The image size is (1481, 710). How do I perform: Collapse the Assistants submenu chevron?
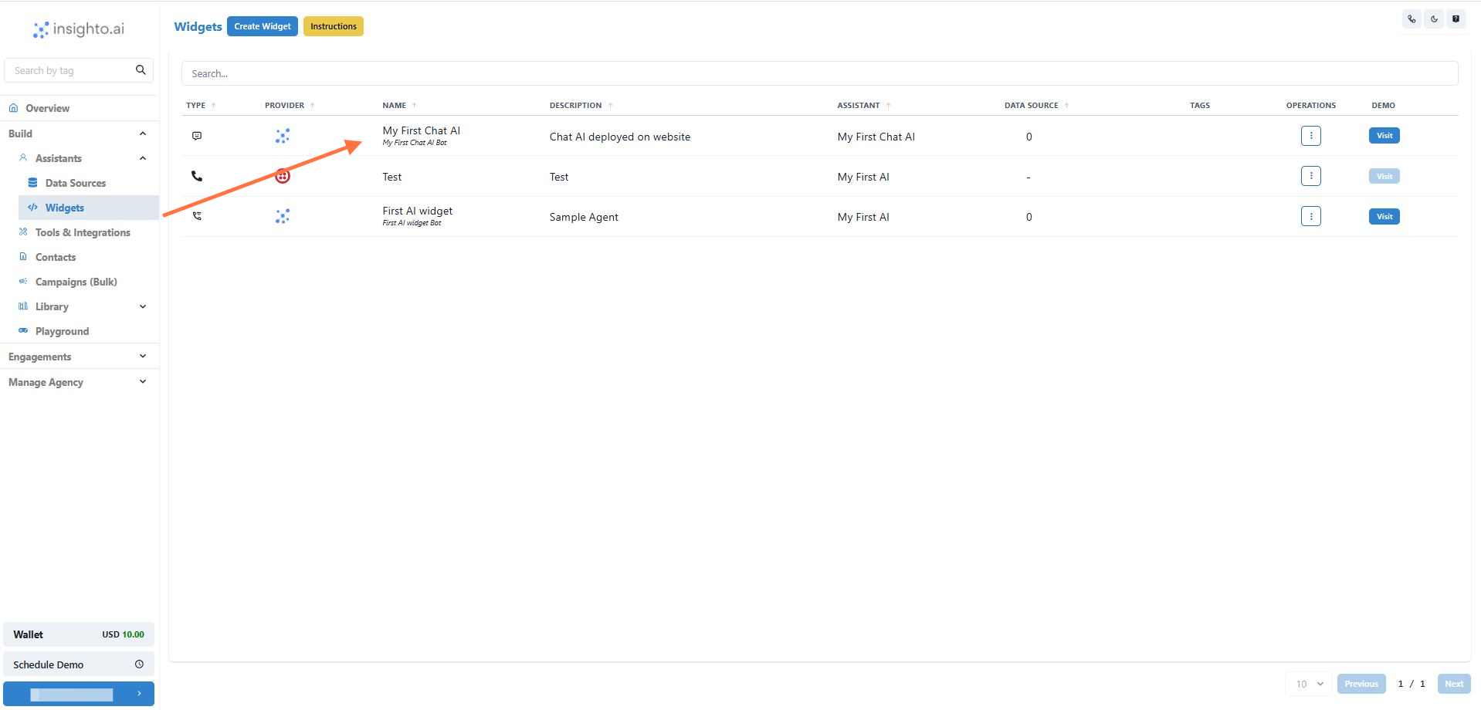[x=143, y=158]
